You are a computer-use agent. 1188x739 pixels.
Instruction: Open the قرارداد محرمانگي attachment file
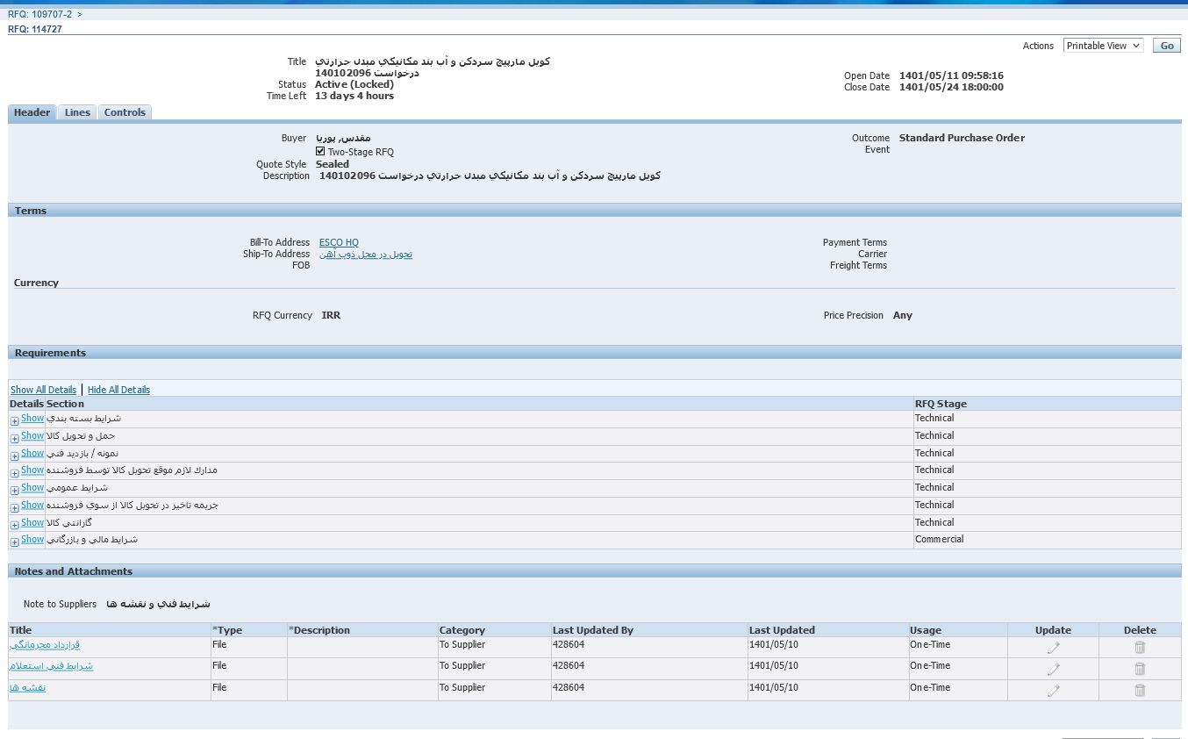click(45, 645)
